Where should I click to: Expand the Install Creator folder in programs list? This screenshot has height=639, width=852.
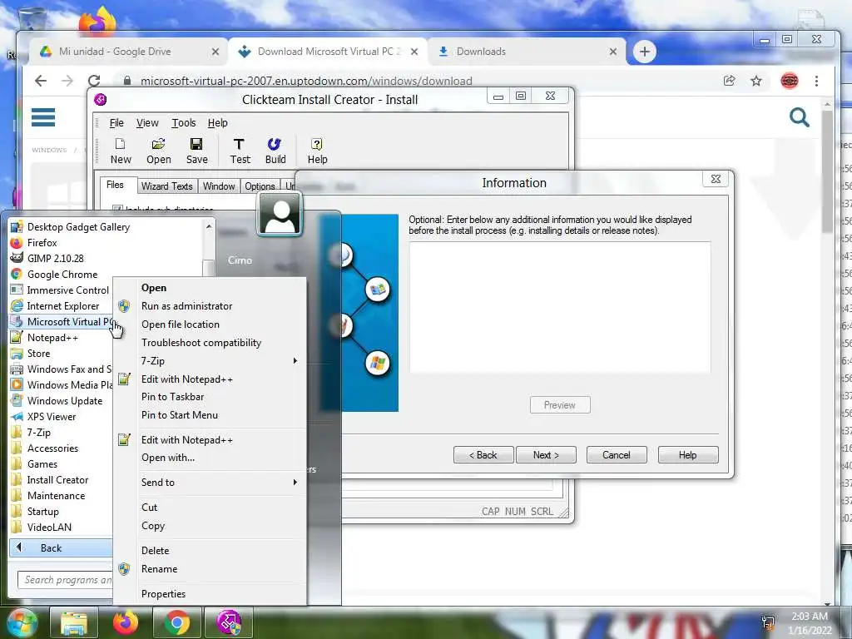pyautogui.click(x=57, y=480)
